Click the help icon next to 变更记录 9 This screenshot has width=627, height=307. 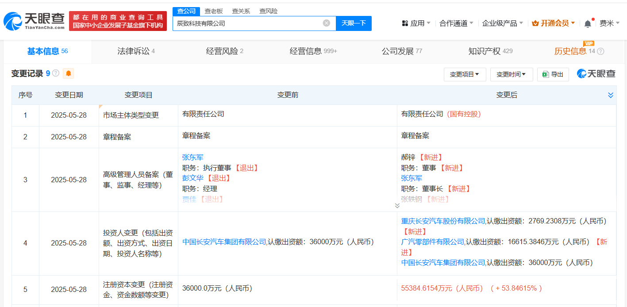[x=56, y=73]
